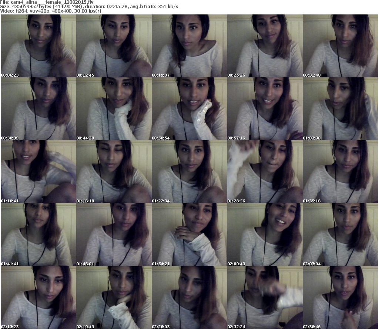The image size is (379, 329).
Task: Open the thumbnail stamped 00:38:09
Action: pos(38,109)
